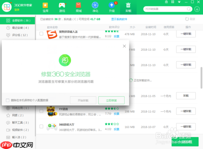The height and width of the screenshot is (149, 203).
Task: Check 删除在本机保存的个人配置数据 checkbox
Action: click(8, 100)
